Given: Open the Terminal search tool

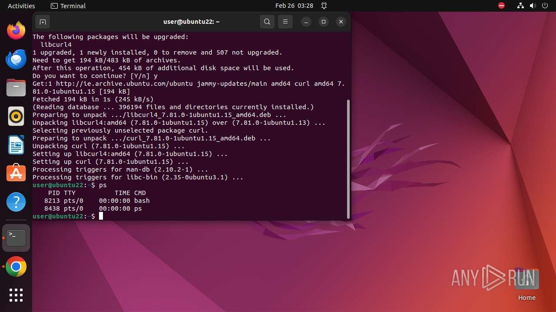Looking at the screenshot, I should 267,22.
